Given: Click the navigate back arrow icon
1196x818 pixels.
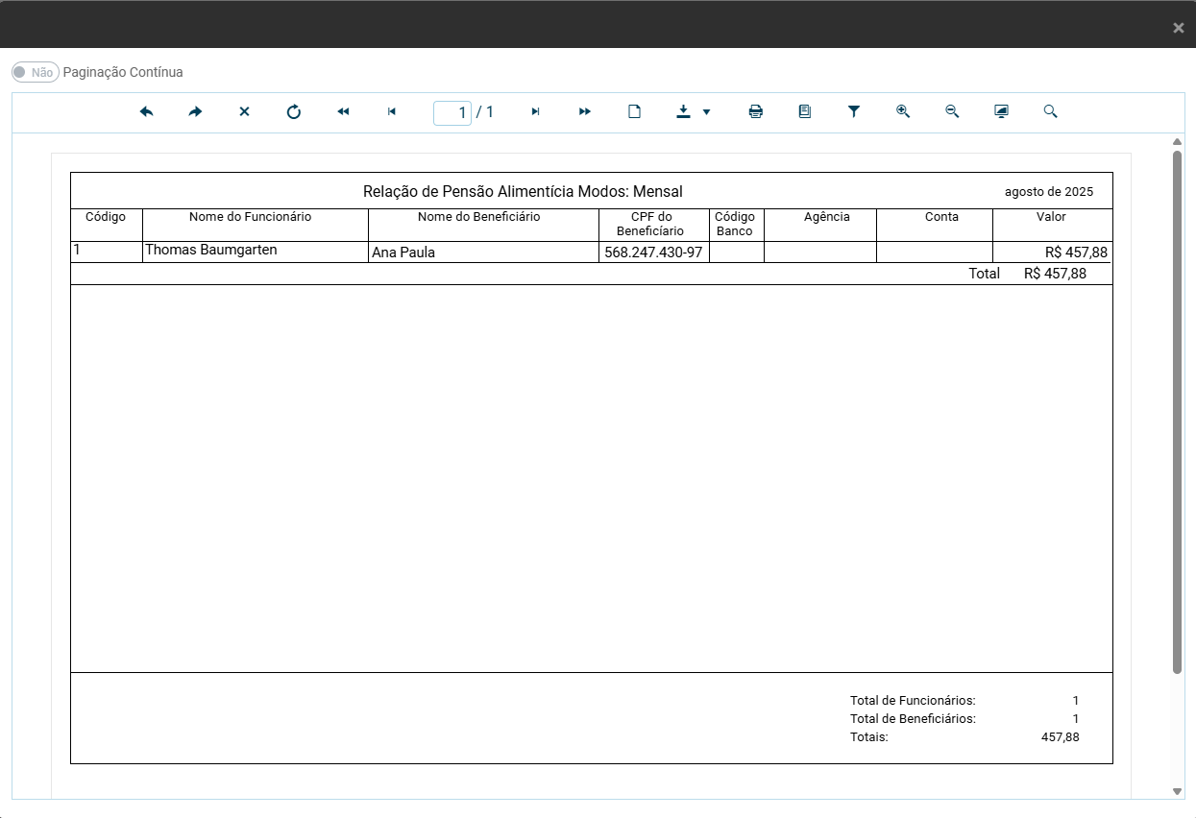Looking at the screenshot, I should tap(147, 112).
